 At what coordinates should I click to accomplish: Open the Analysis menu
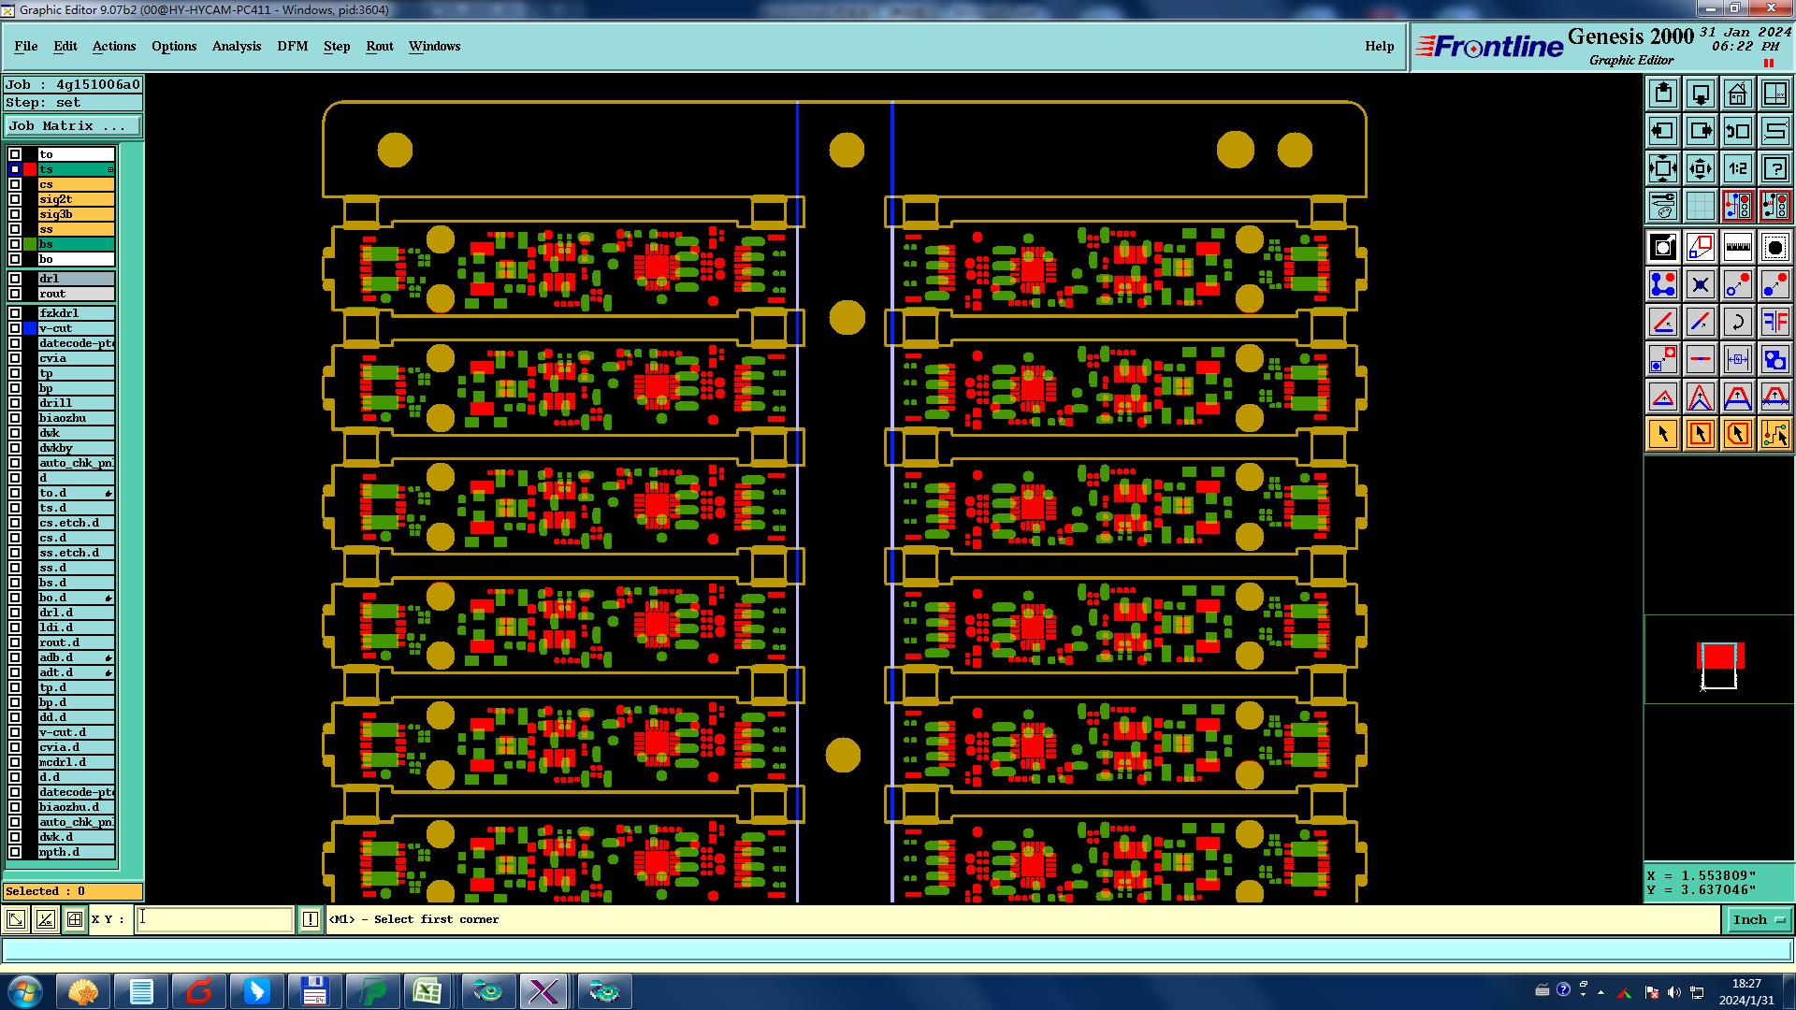pyautogui.click(x=236, y=46)
